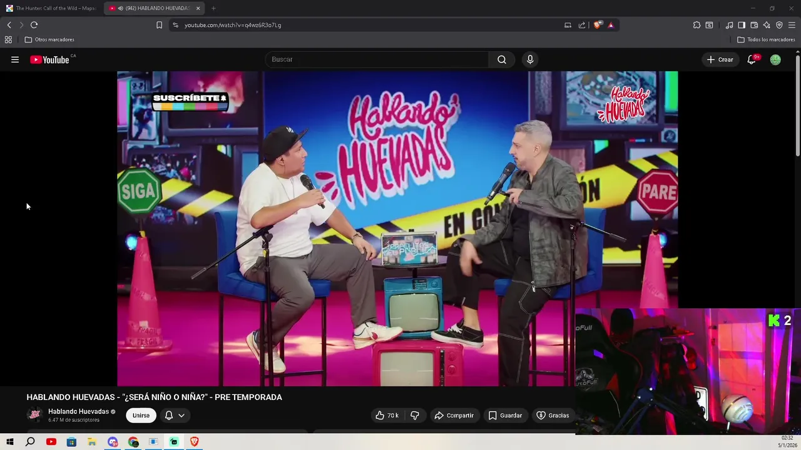Focus the Buscar search field
801x450 pixels.
pos(378,59)
